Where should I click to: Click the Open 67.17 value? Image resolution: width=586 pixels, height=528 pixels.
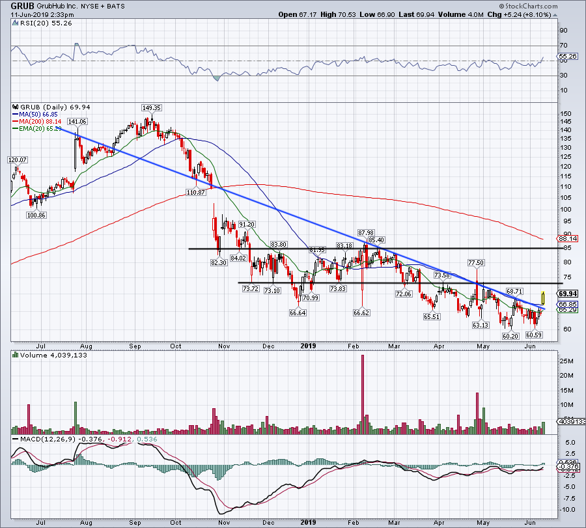(x=298, y=14)
